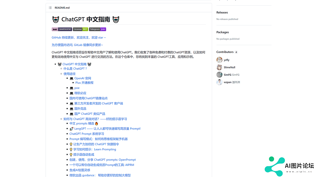The height and width of the screenshot is (177, 317).
Task: Open SimFG contributor avatar
Action: (x=219, y=75)
